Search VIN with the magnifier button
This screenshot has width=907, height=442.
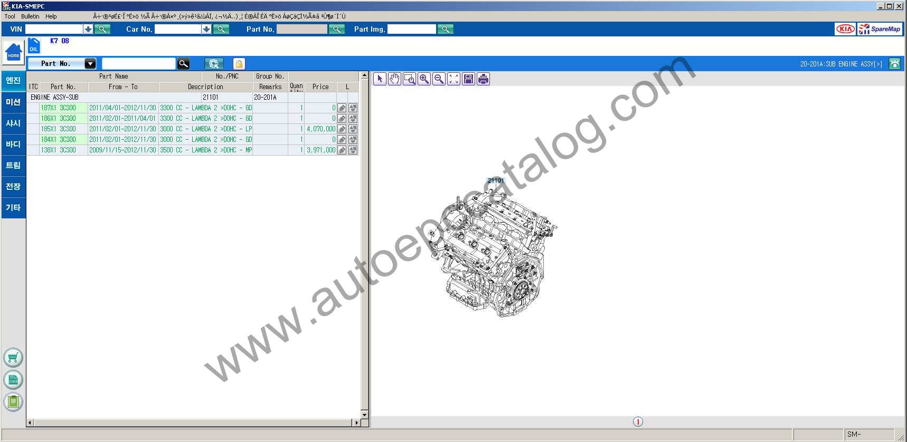pyautogui.click(x=102, y=29)
